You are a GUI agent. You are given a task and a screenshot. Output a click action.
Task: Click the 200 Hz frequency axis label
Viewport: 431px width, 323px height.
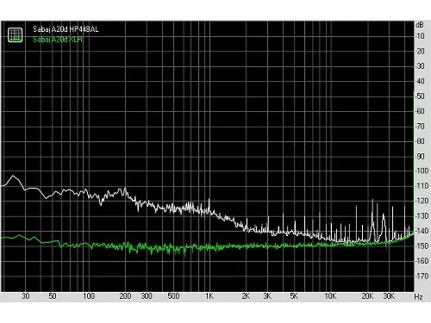[x=125, y=296]
